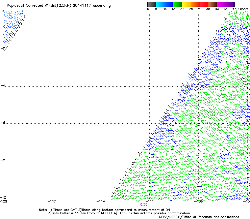The height and width of the screenshot is (219, 250).
Task: Click the '-114' longitude axis label
Action: (101, 201)
